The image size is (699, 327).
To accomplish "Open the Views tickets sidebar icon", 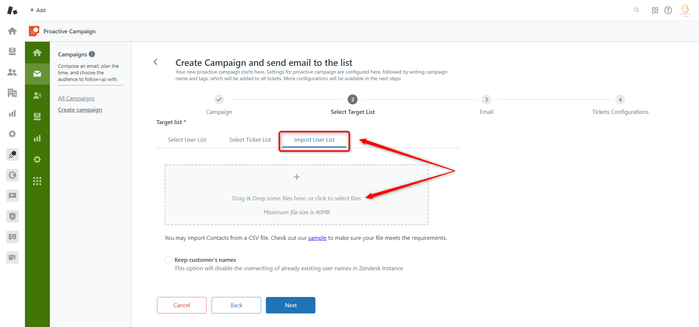I will tap(12, 52).
